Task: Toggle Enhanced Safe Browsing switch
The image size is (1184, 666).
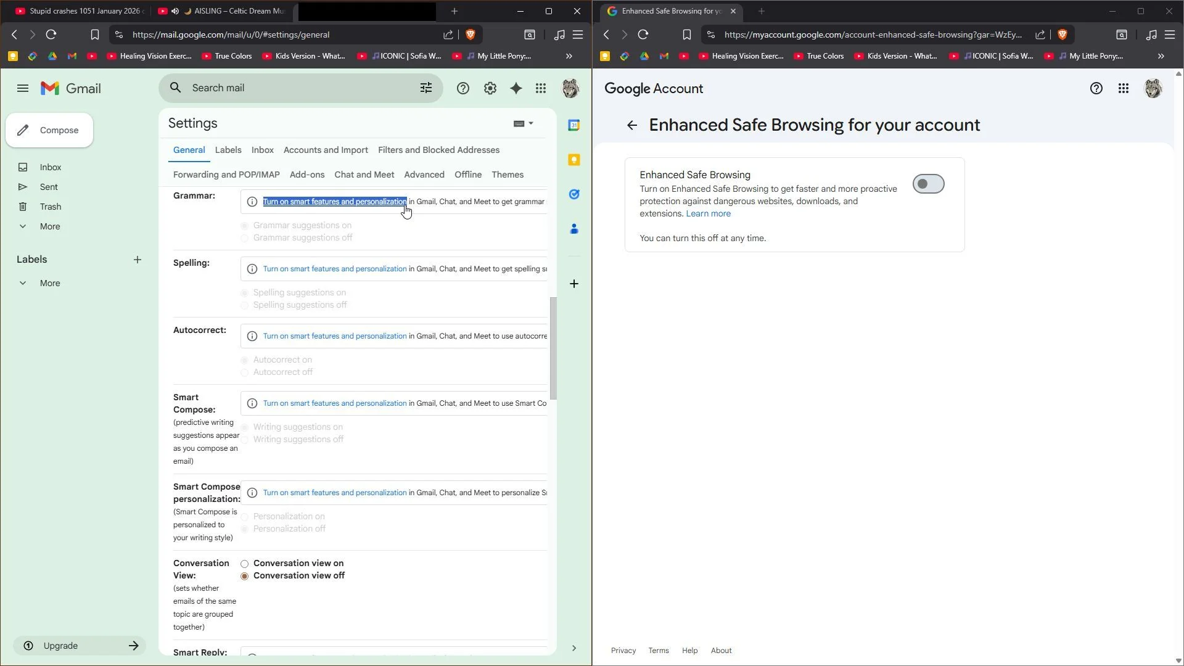Action: (929, 184)
